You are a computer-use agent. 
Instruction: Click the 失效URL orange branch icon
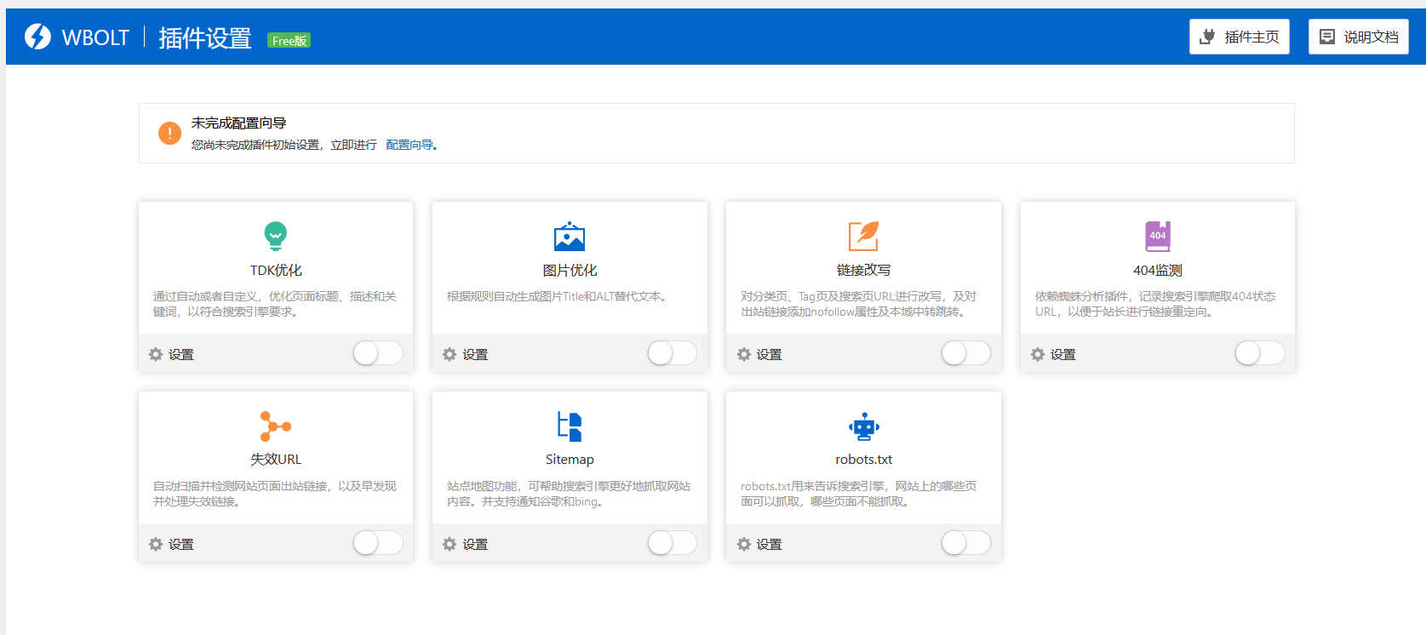click(x=276, y=426)
